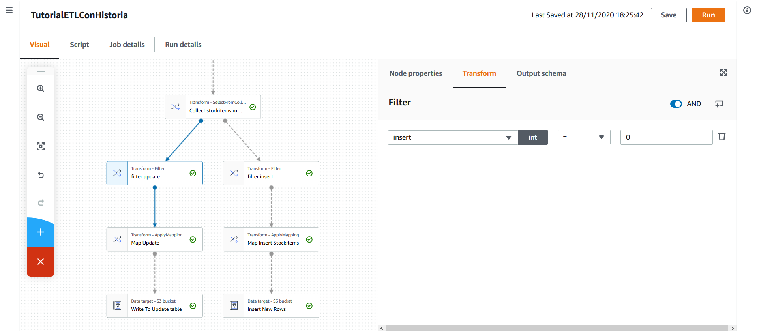Click the Map Update node icon
Image resolution: width=757 pixels, height=331 pixels.
click(x=117, y=239)
